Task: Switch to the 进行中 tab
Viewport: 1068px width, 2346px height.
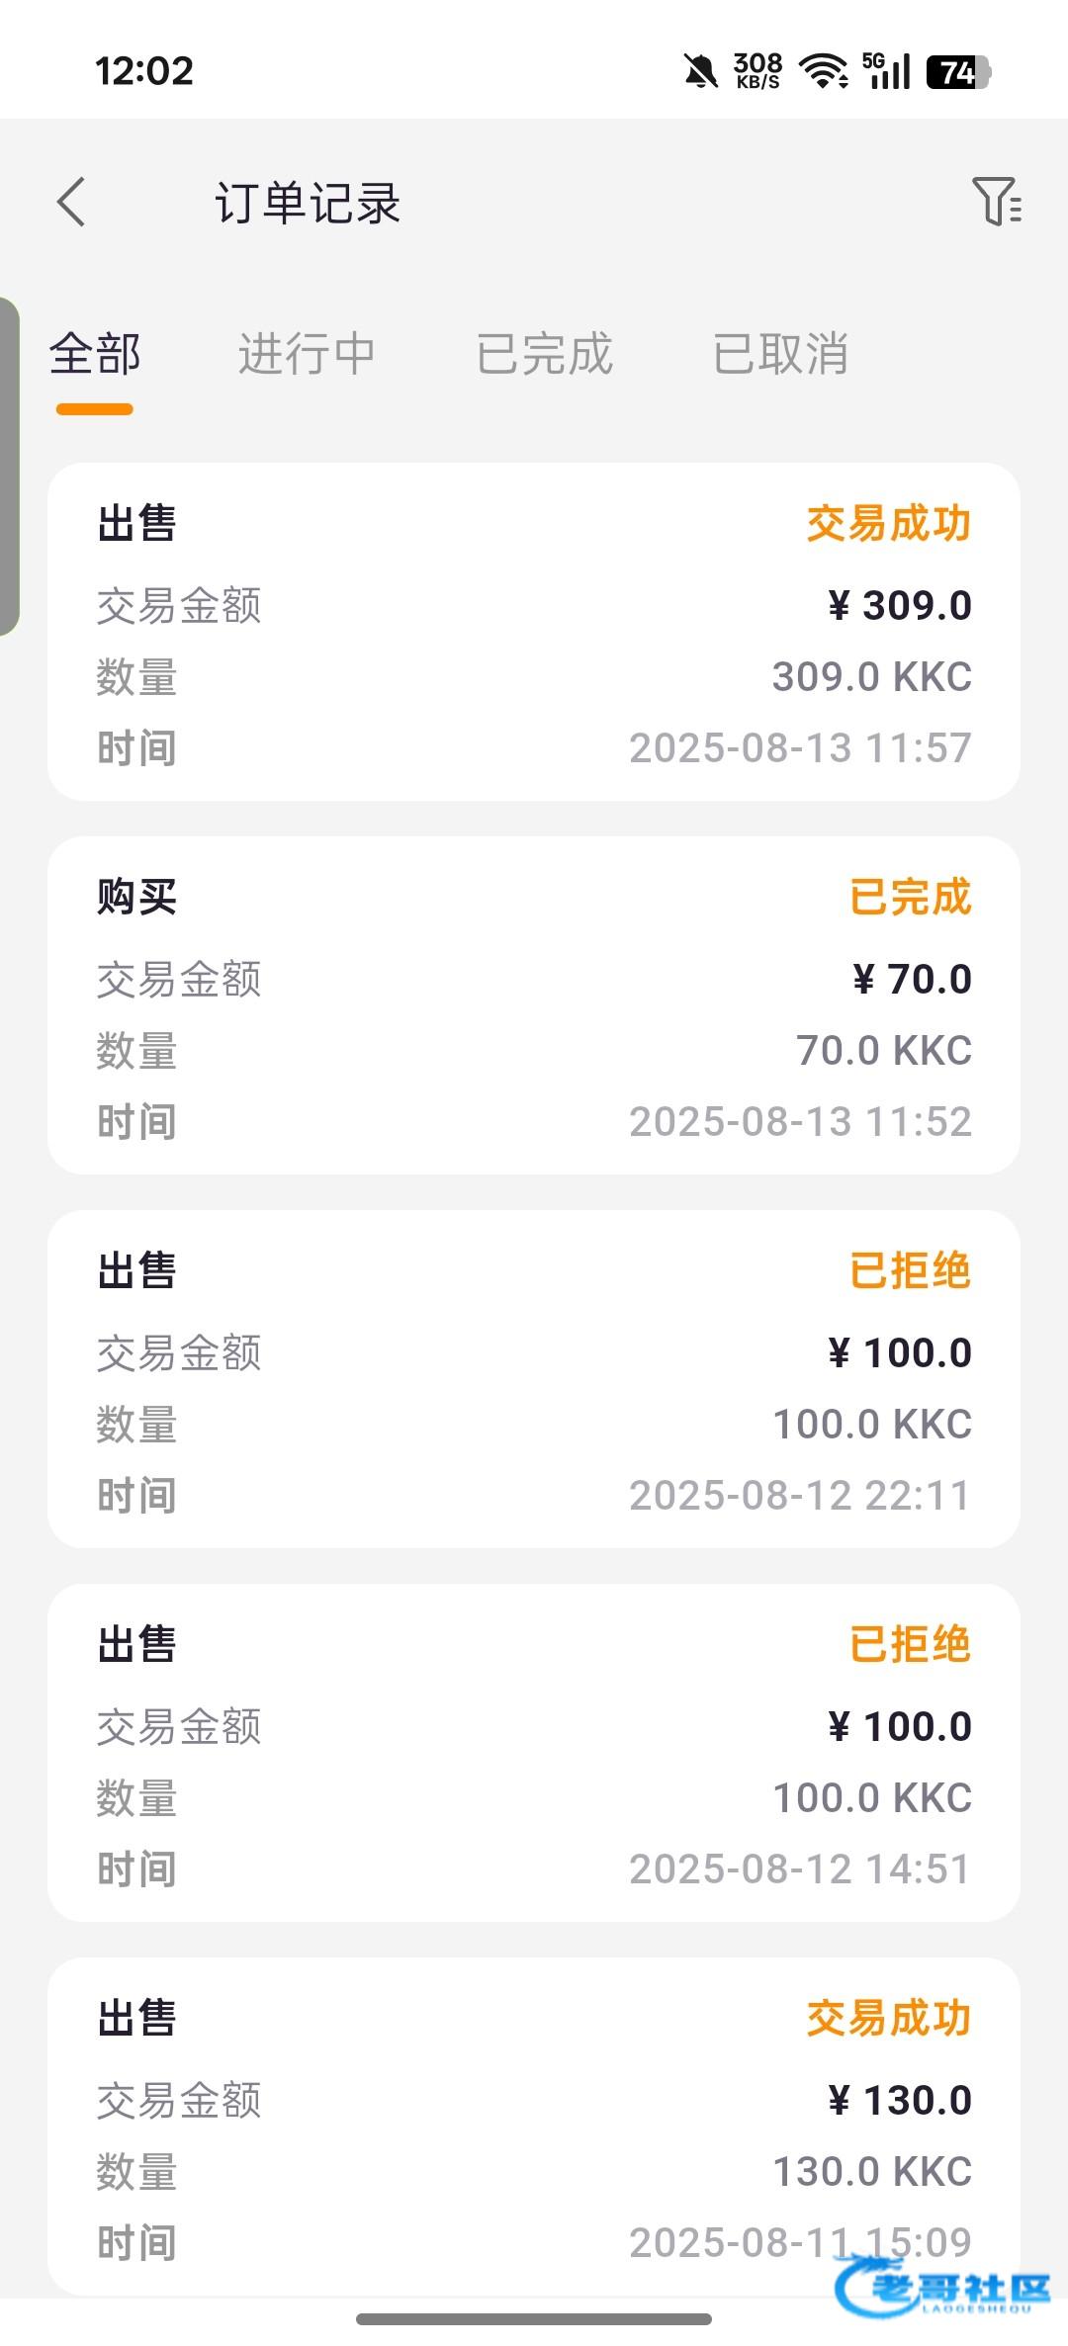Action: coord(307,354)
